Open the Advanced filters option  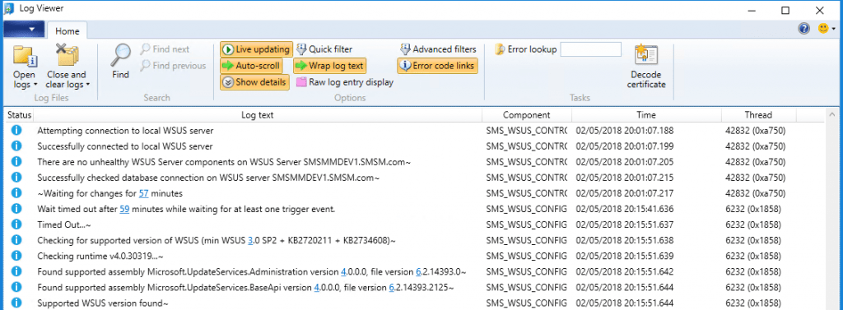(438, 49)
